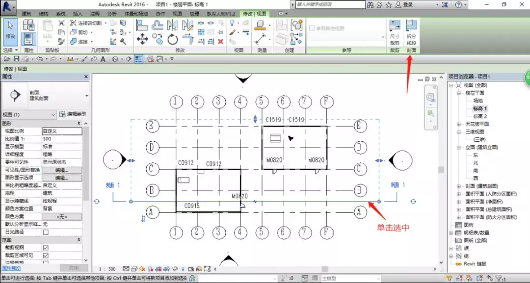Select the {三维} view in Project Browser
Screen dimensions: 530x283
479,139
